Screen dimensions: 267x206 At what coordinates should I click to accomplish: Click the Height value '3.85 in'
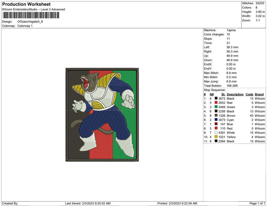click(x=260, y=12)
